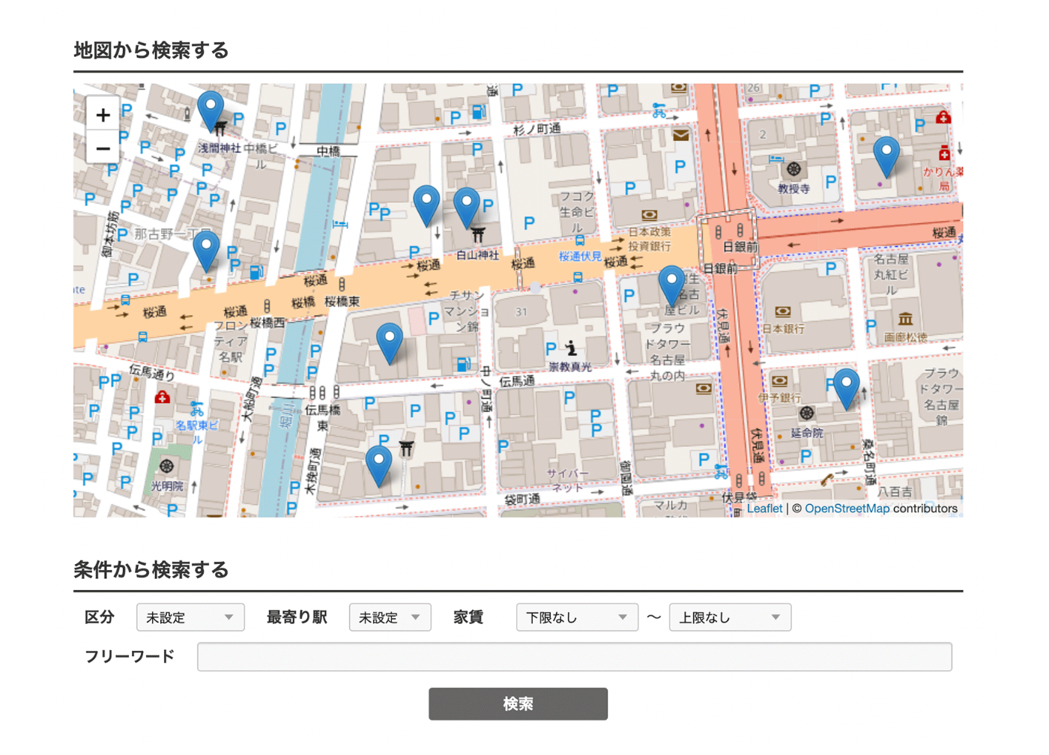Focus the フリーワード text field

pyautogui.click(x=574, y=657)
